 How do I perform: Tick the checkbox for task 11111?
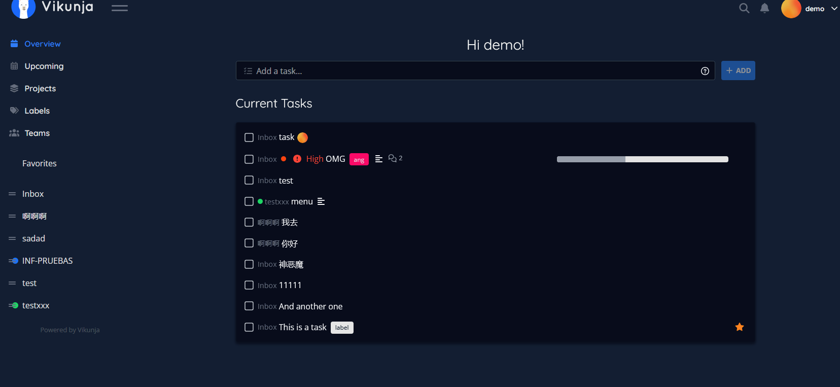249,285
